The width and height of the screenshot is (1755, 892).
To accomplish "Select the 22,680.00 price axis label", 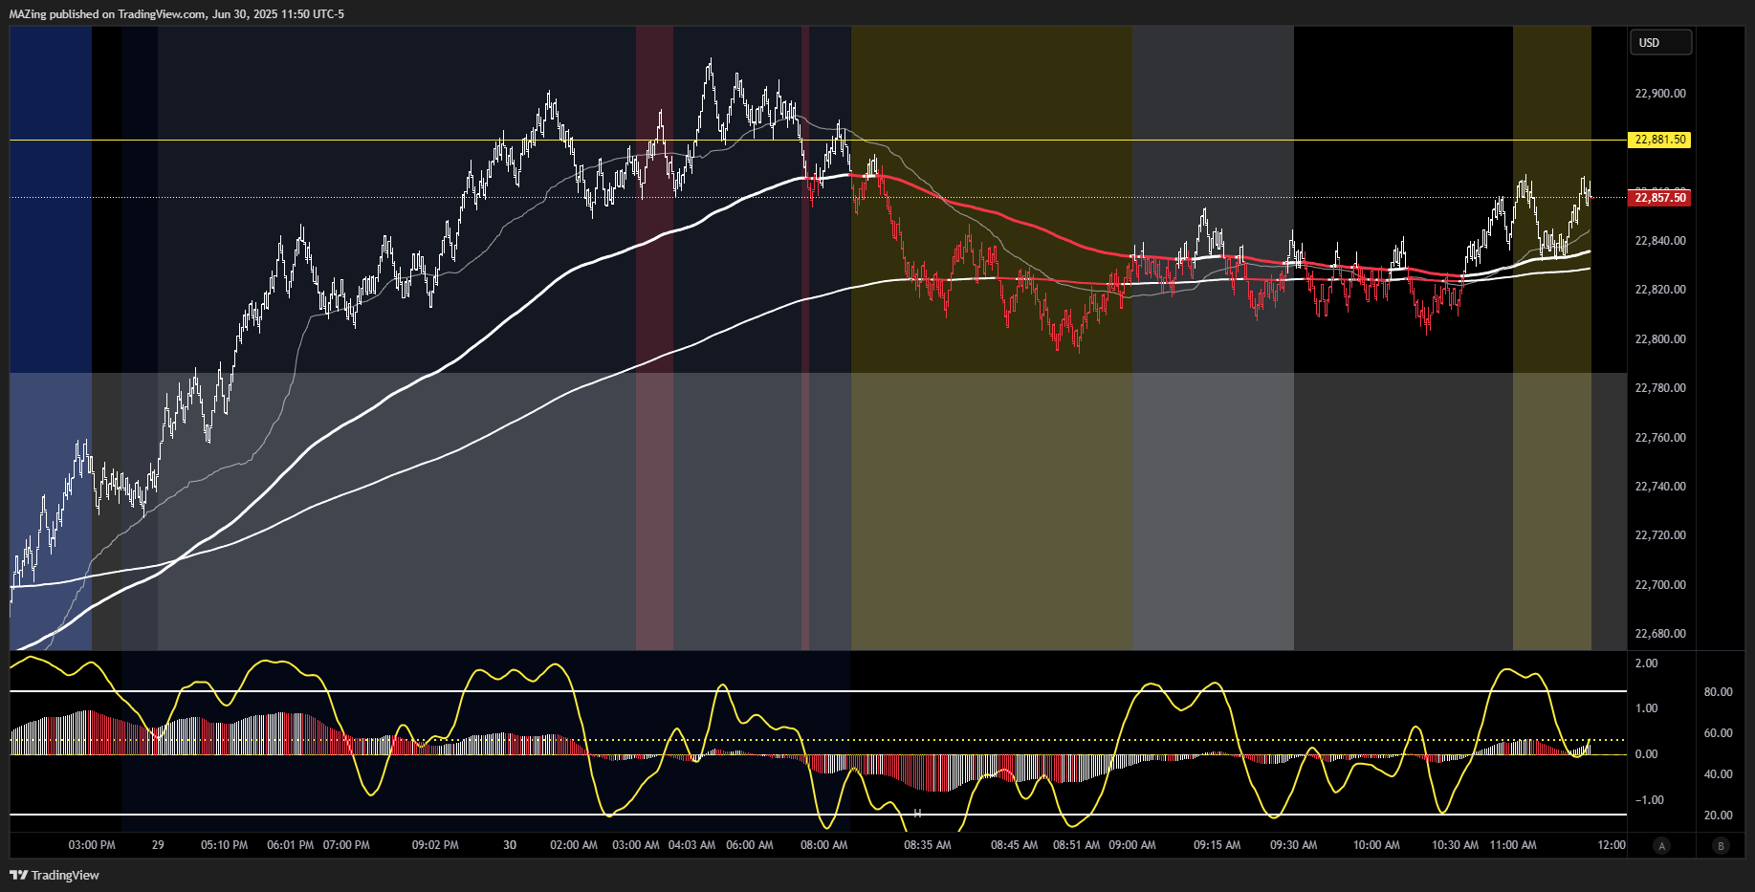I will 1660,634.
